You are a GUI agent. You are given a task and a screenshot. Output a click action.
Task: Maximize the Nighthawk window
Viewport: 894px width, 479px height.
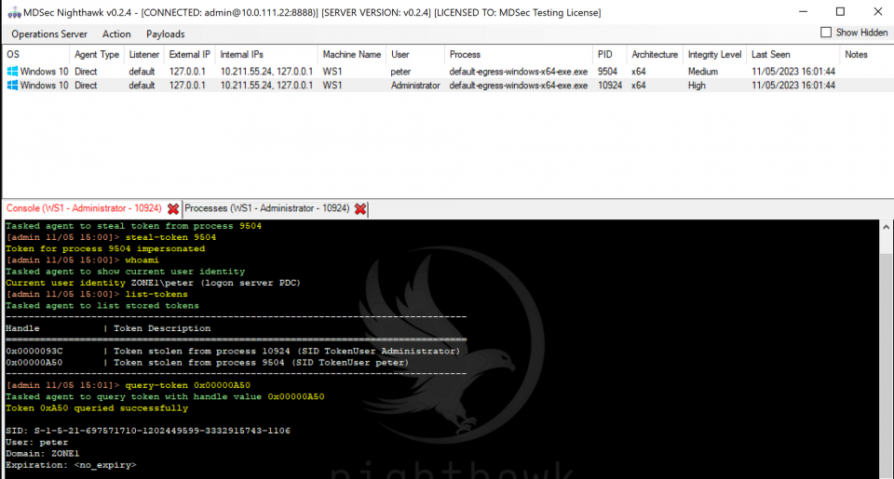coord(840,12)
